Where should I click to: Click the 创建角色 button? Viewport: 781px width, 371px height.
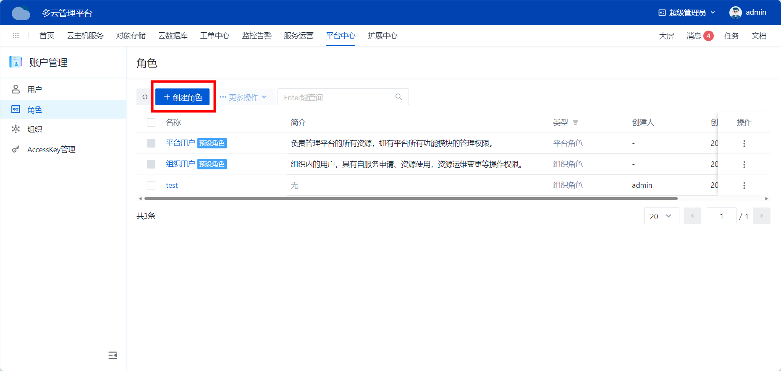point(183,97)
